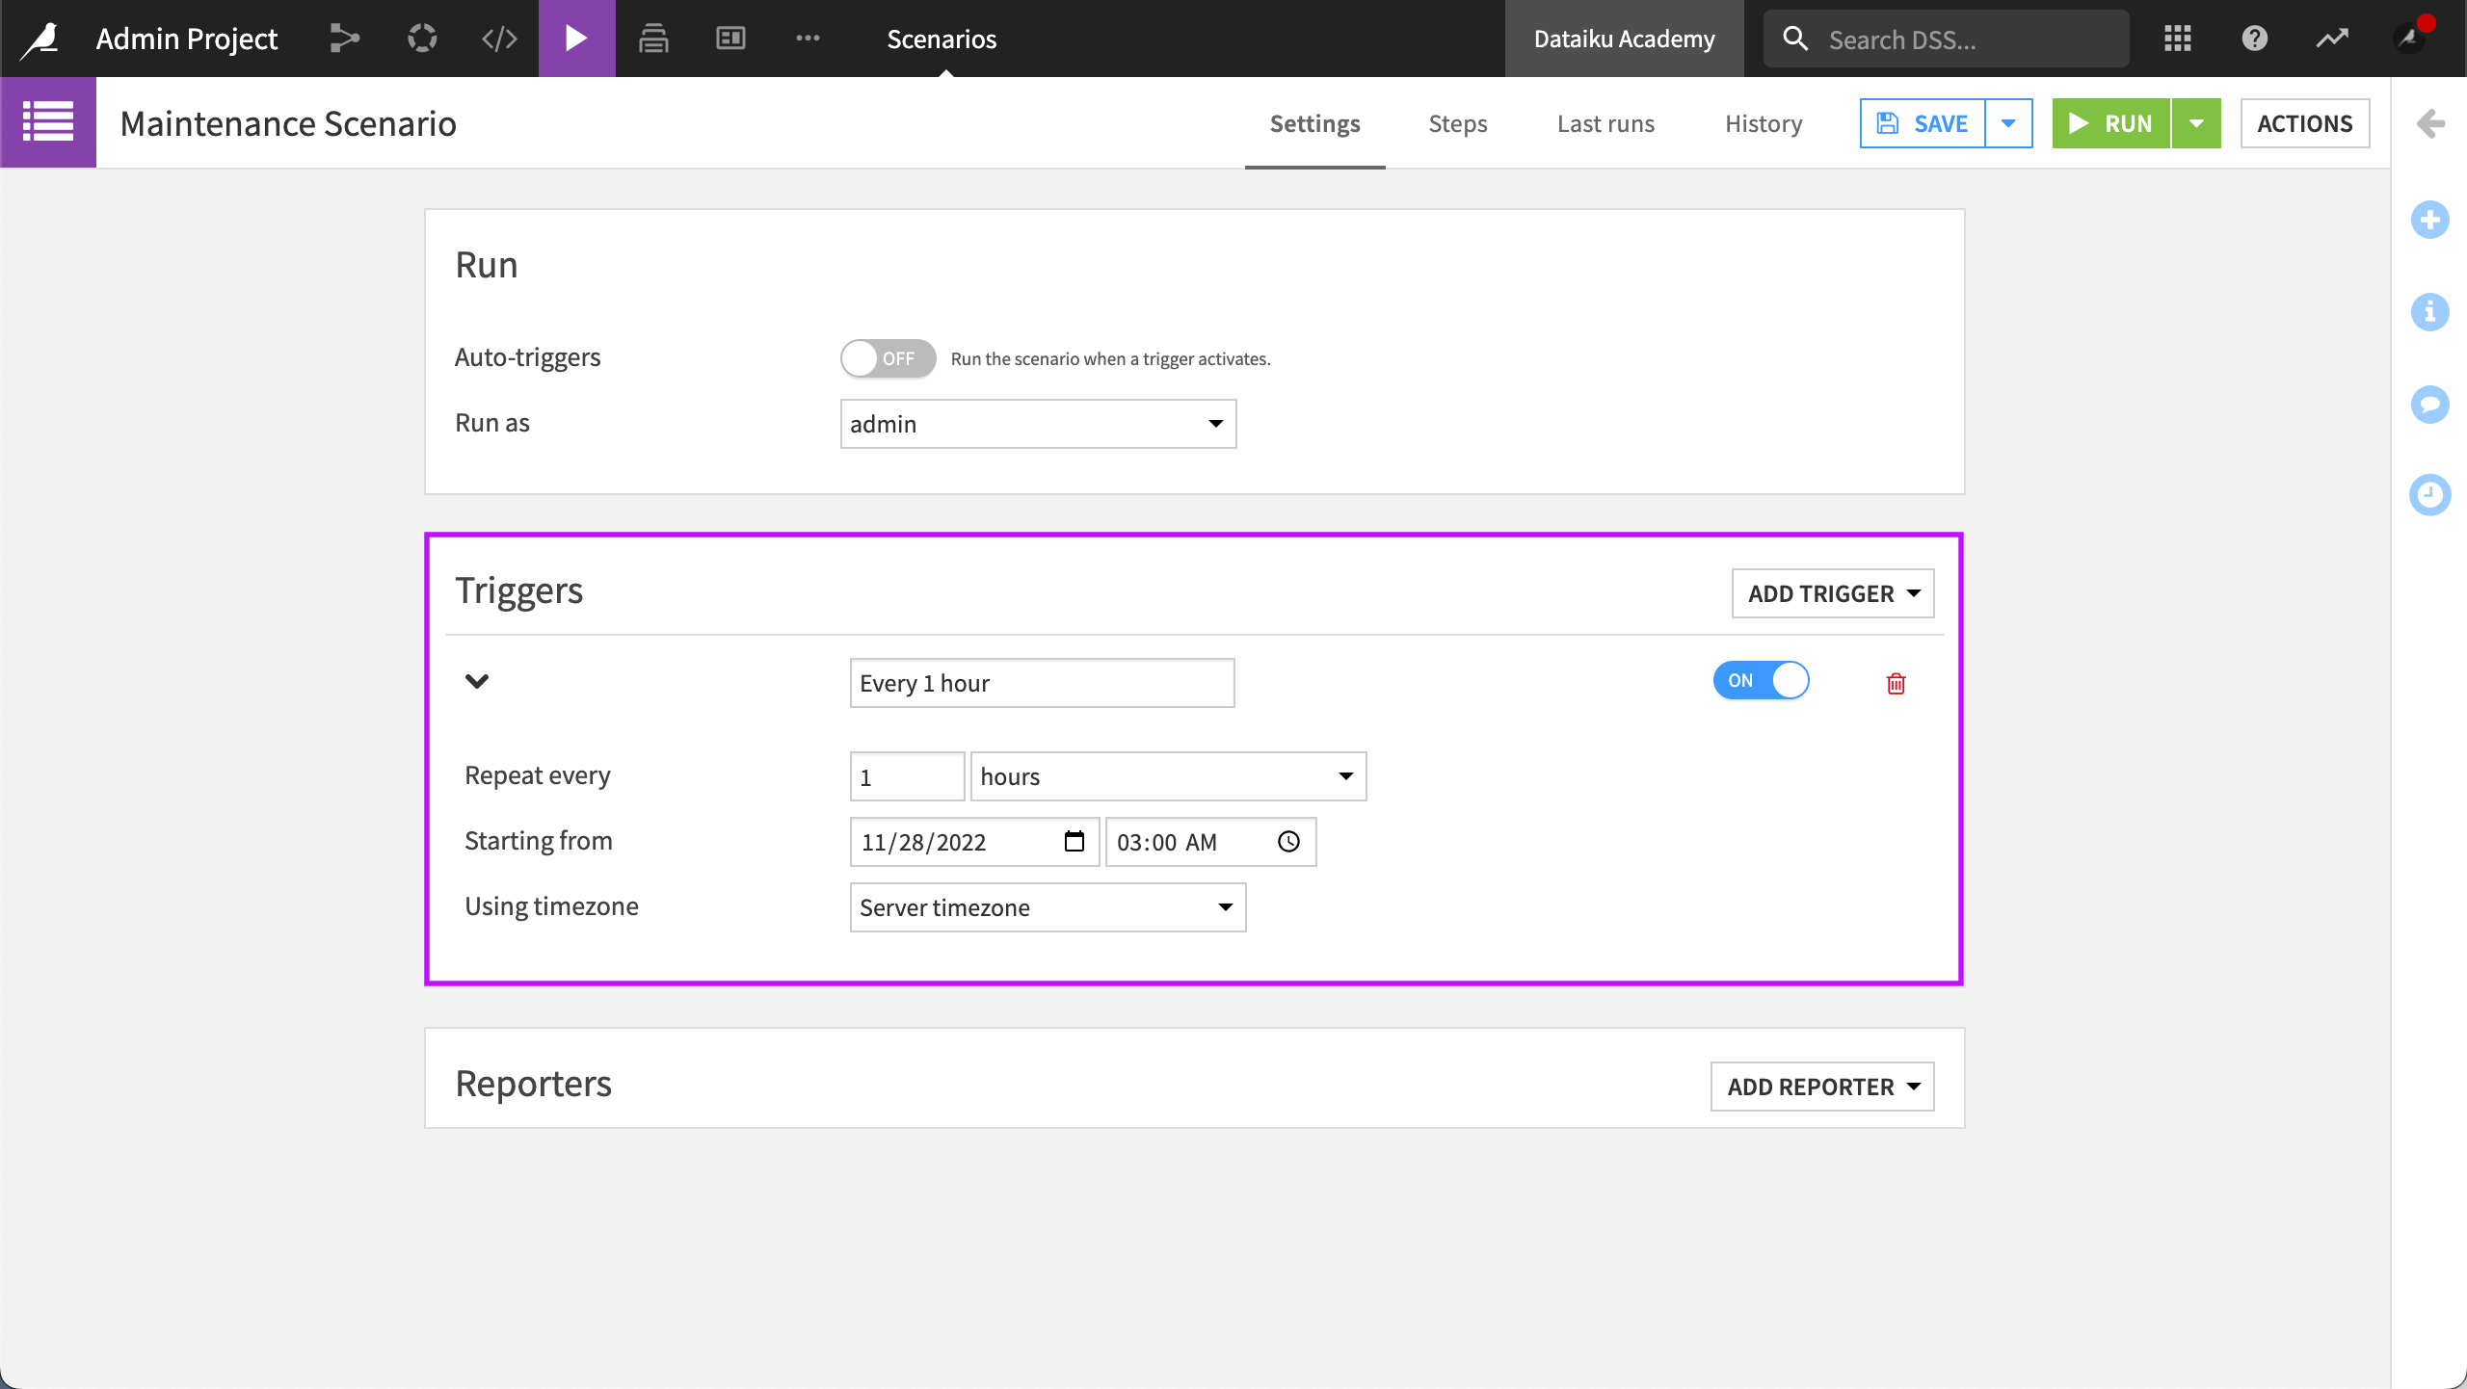Open the Flow icon in top navigation
2467x1389 pixels.
tap(344, 39)
